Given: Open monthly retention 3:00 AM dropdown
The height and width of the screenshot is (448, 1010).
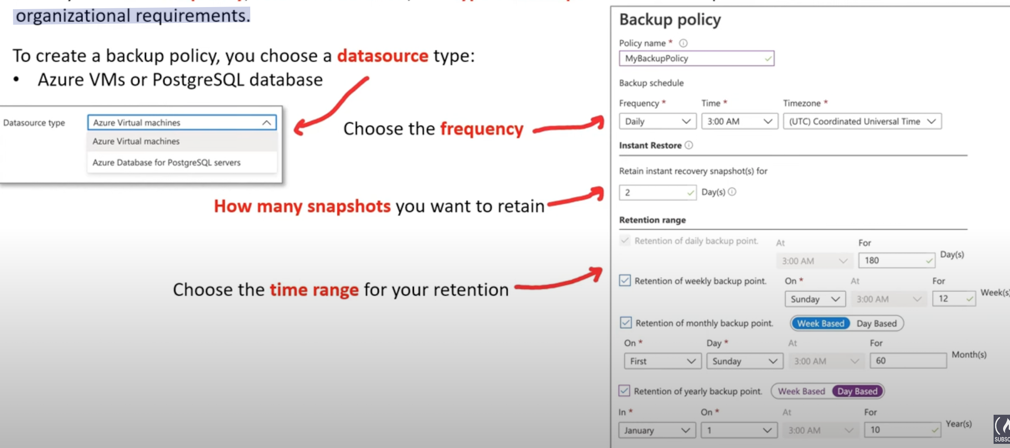Looking at the screenshot, I should point(826,361).
